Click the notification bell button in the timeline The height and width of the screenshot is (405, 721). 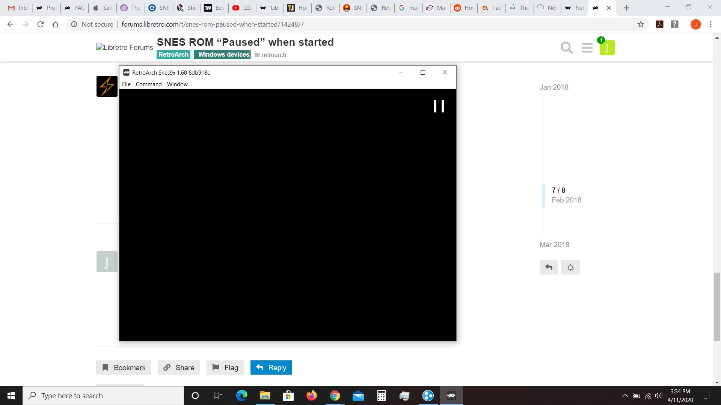[x=570, y=267]
